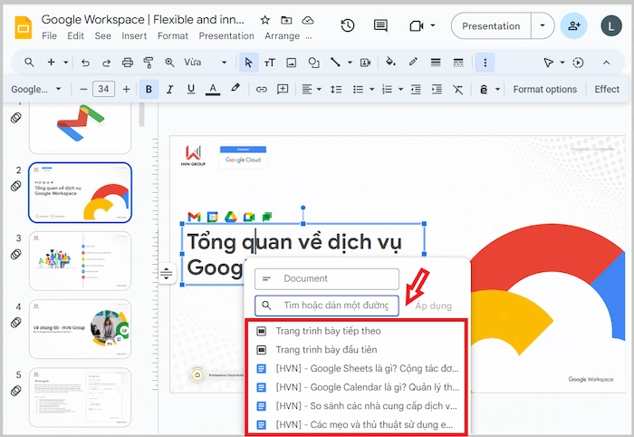Insert a shape

point(313,63)
